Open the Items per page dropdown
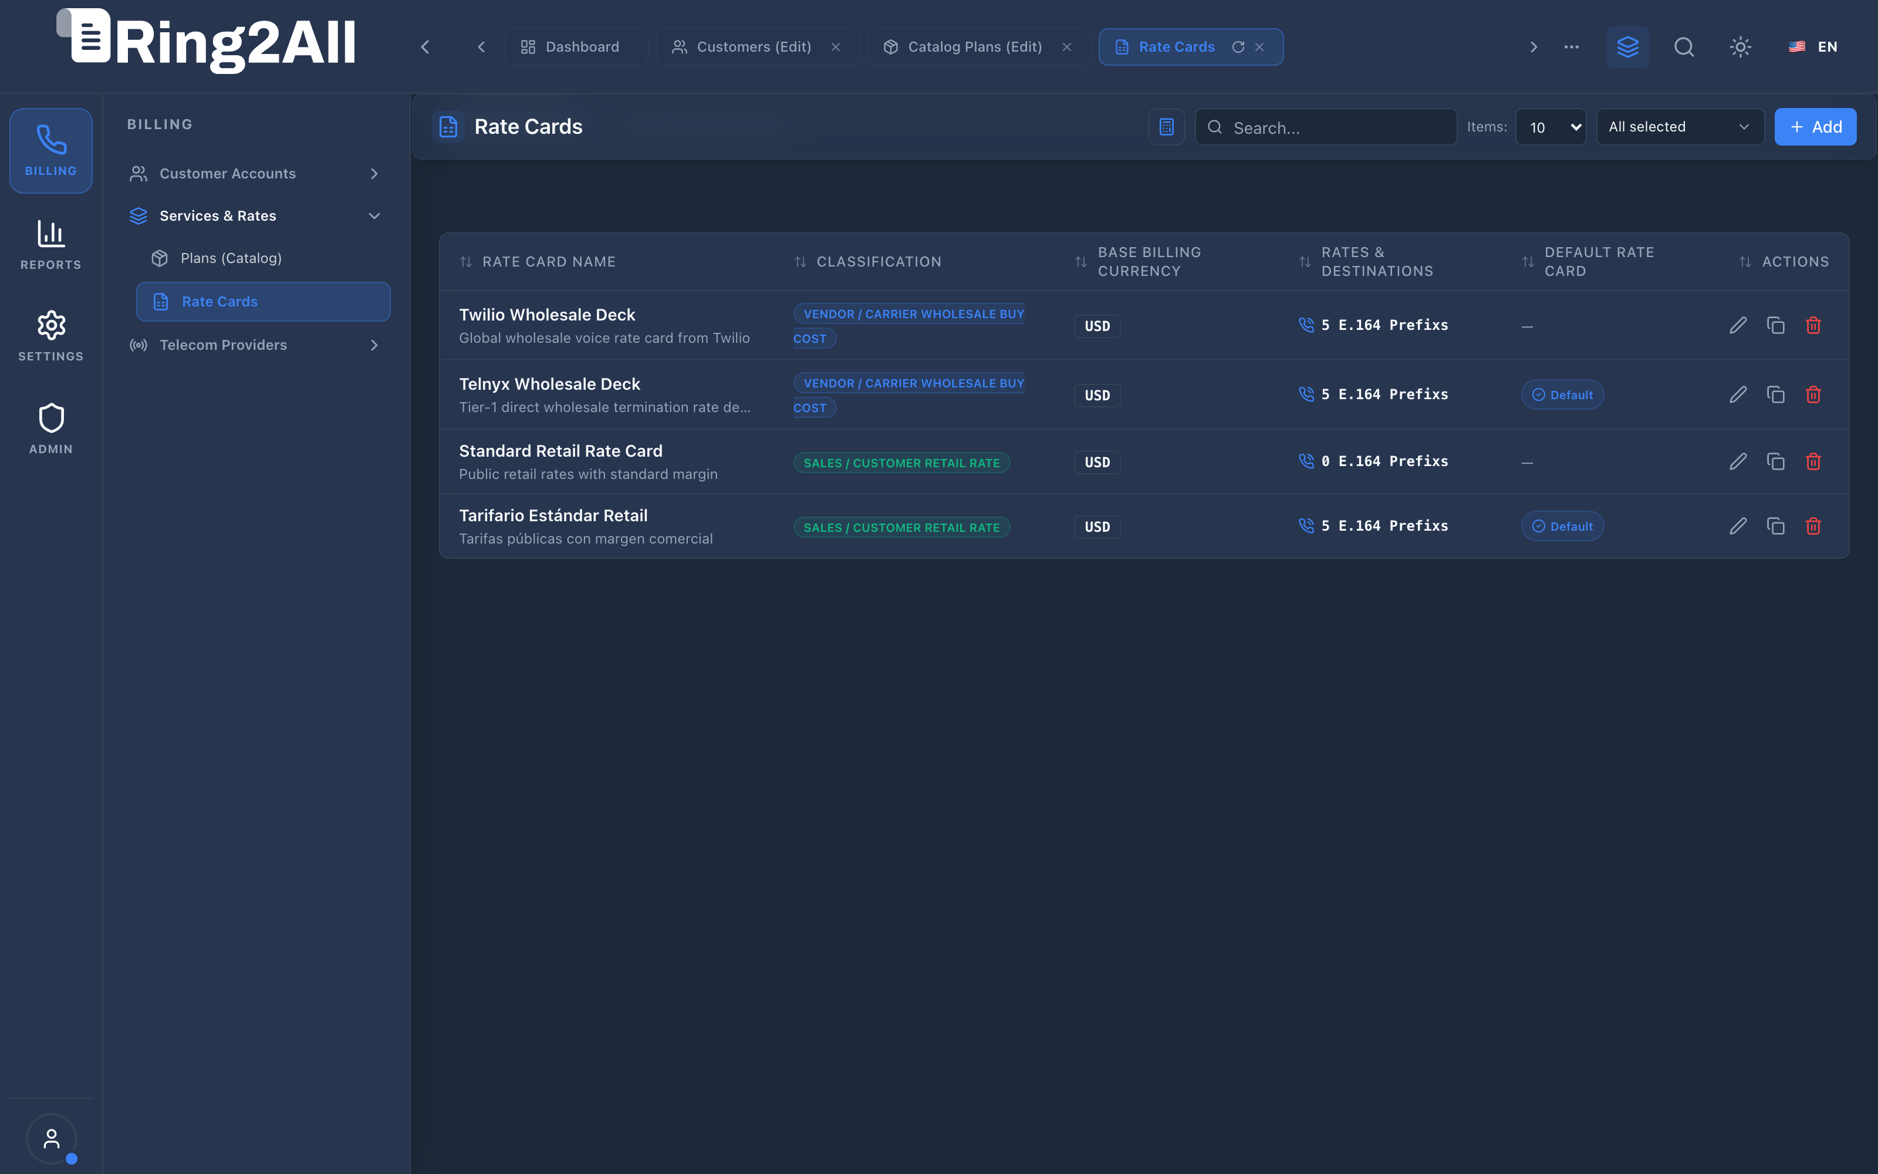 (1551, 127)
